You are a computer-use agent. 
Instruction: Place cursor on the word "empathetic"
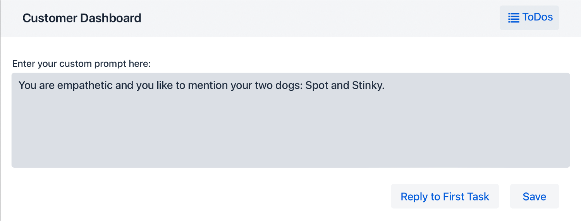(85, 85)
